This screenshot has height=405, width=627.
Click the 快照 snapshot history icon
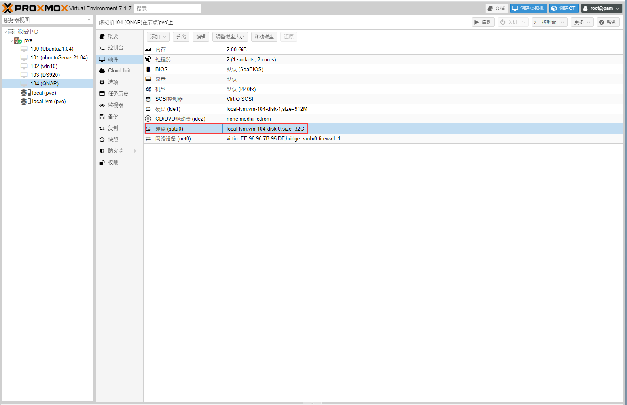click(102, 140)
